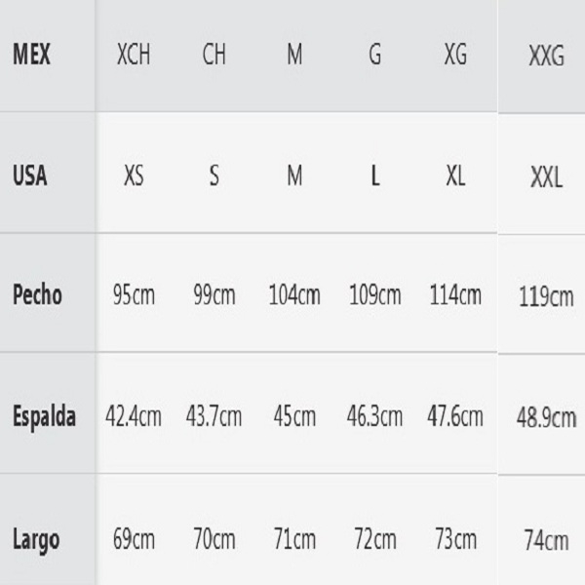
Task: Select the XXG size cell
Action: [x=546, y=58]
